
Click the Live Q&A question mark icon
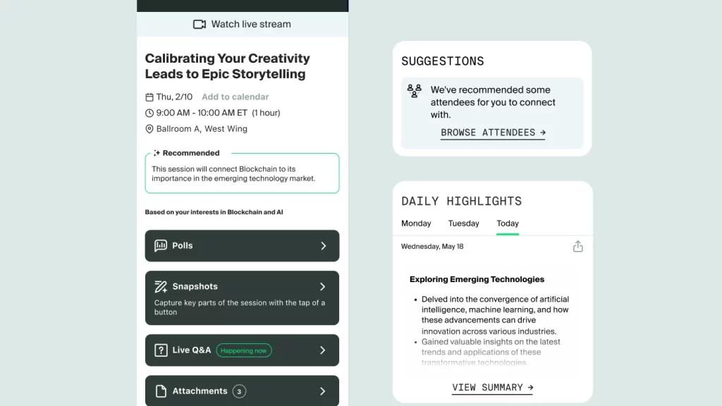click(x=161, y=350)
